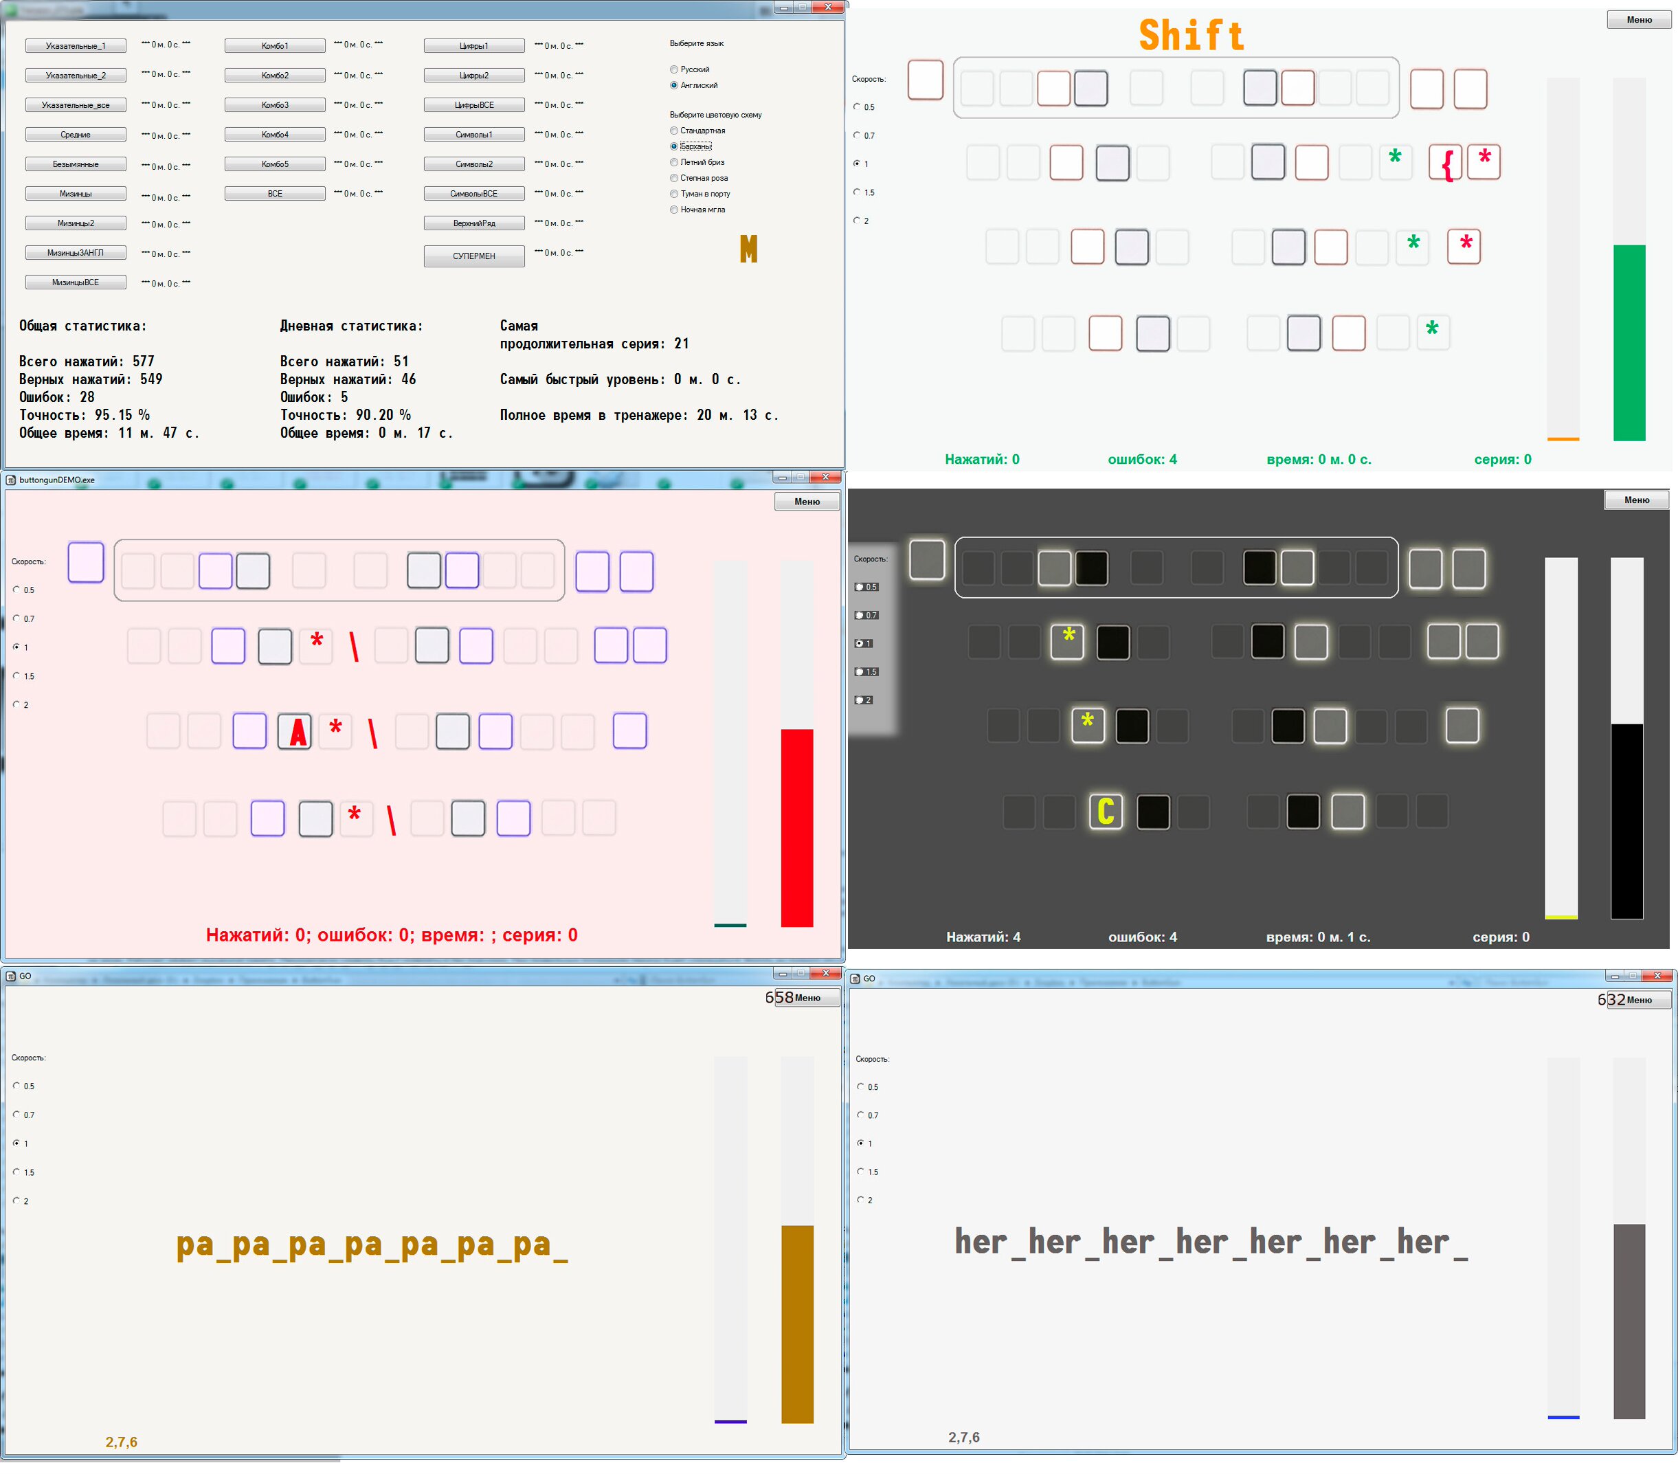Screen dimensions: 1678x1474
Task: Set speed 0.5 in the Shift window
Action: (856, 107)
